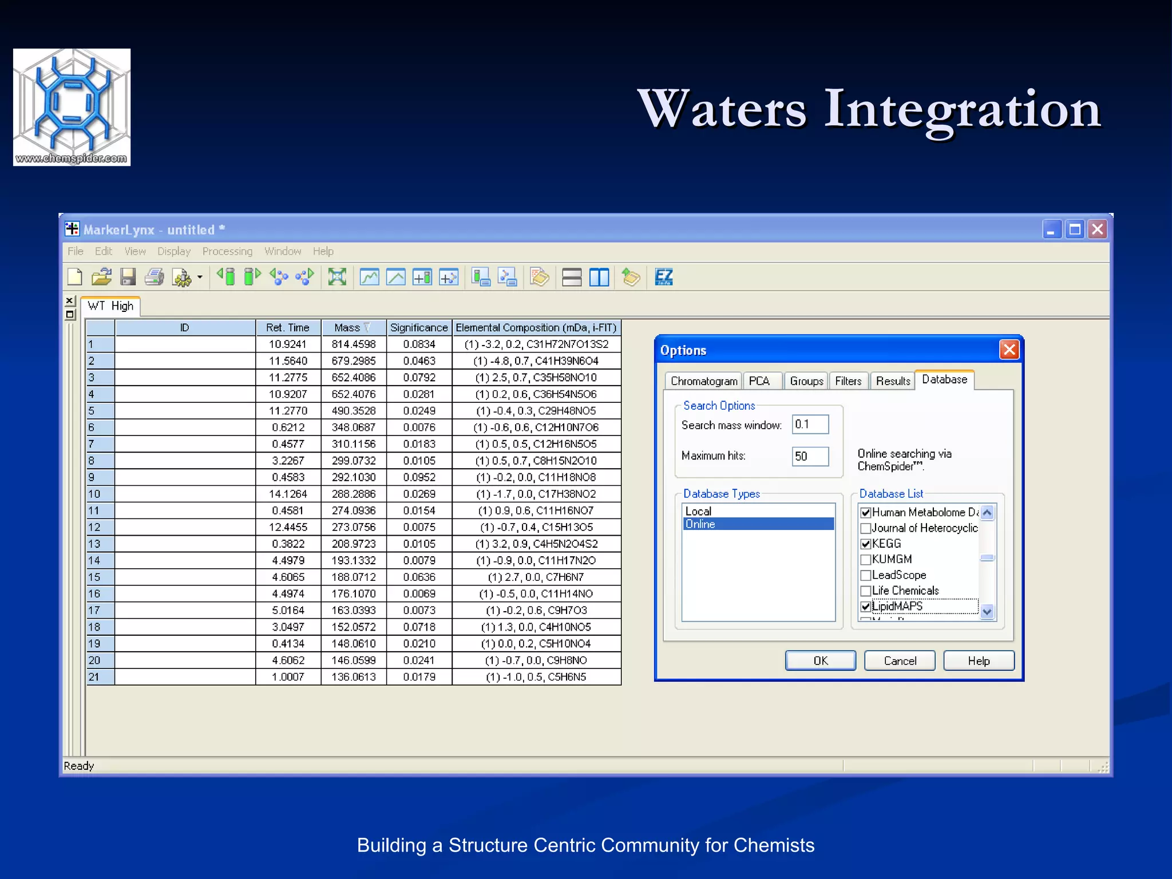This screenshot has height=879, width=1172.
Task: Enable the LeadScope checkbox
Action: (866, 575)
